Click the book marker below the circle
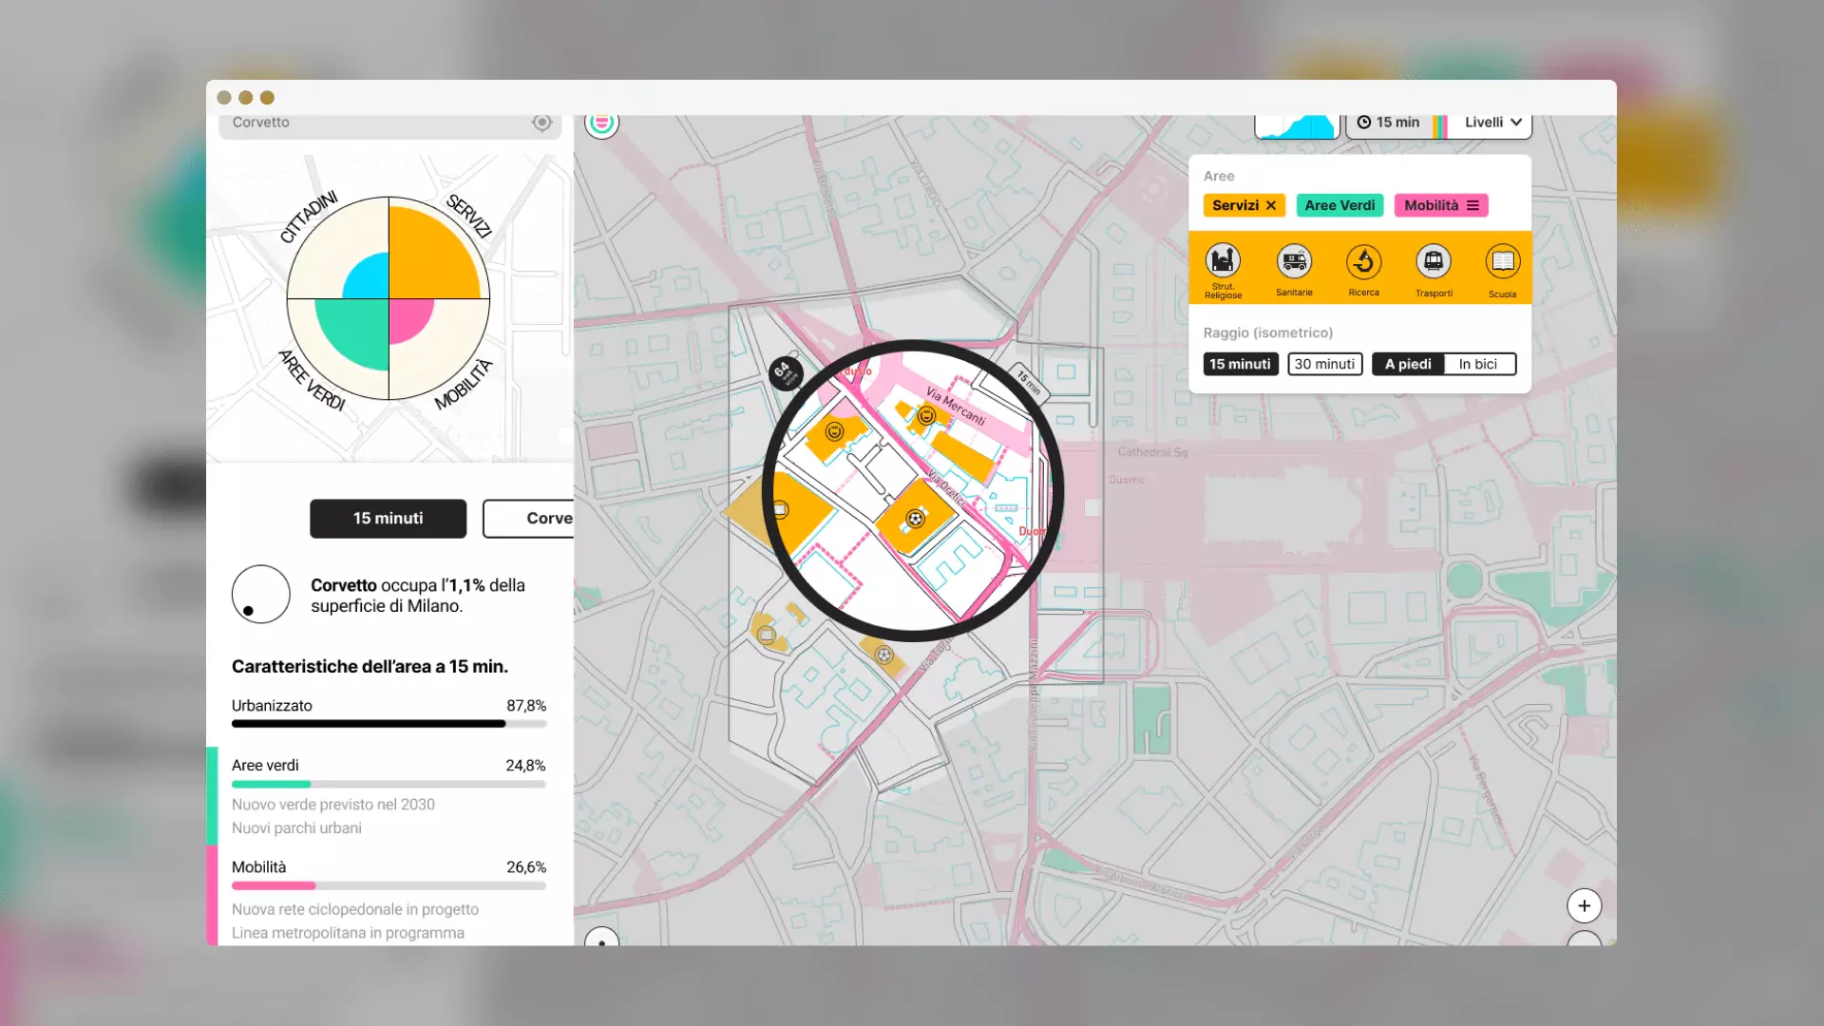 (x=767, y=635)
